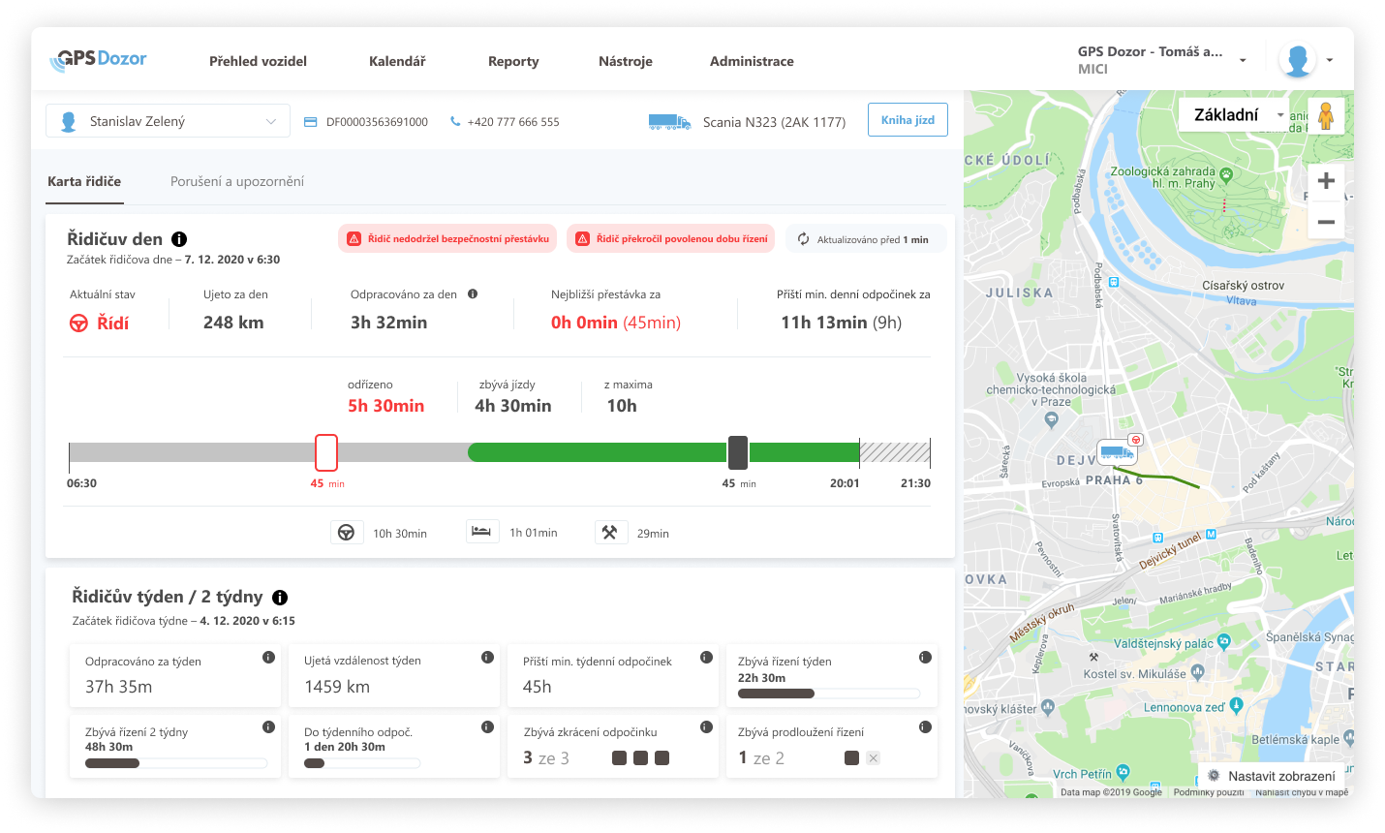Switch to Porušení a upozornění tab
Image resolution: width=1385 pixels, height=833 pixels.
tap(237, 181)
